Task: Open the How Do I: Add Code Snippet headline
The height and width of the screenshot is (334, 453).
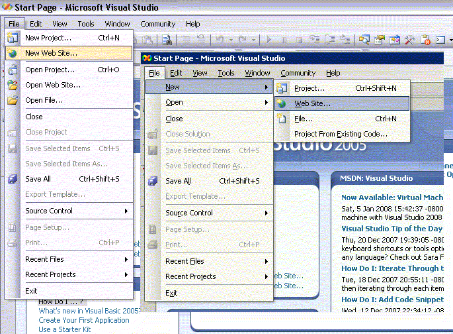Action: click(x=392, y=300)
